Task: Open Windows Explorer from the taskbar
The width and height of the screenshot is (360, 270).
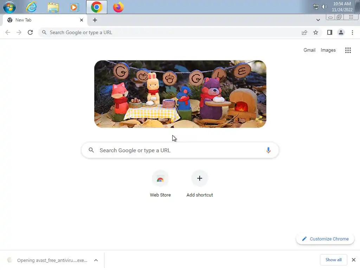Action: tap(53, 7)
